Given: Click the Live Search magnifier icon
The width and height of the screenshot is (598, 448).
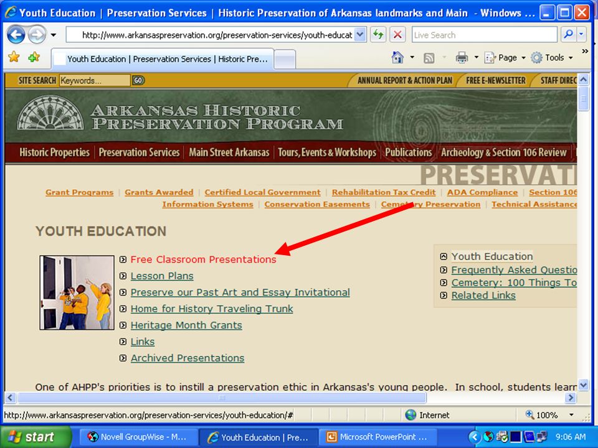Looking at the screenshot, I should pyautogui.click(x=568, y=35).
